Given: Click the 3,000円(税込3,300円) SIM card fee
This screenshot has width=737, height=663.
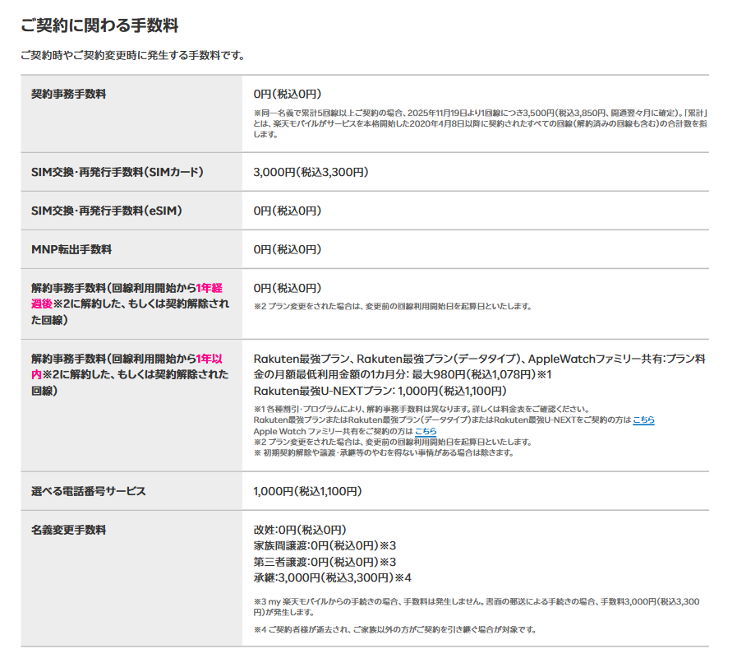Looking at the screenshot, I should tap(311, 172).
